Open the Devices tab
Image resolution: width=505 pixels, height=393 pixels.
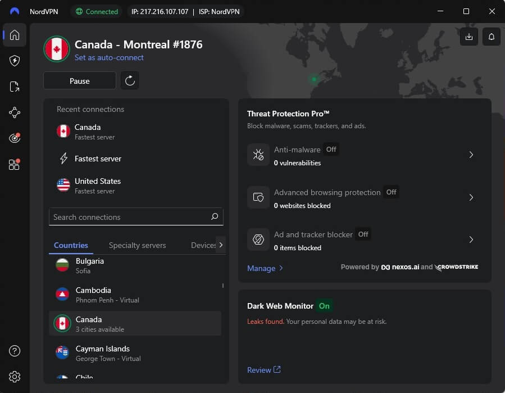coord(203,245)
